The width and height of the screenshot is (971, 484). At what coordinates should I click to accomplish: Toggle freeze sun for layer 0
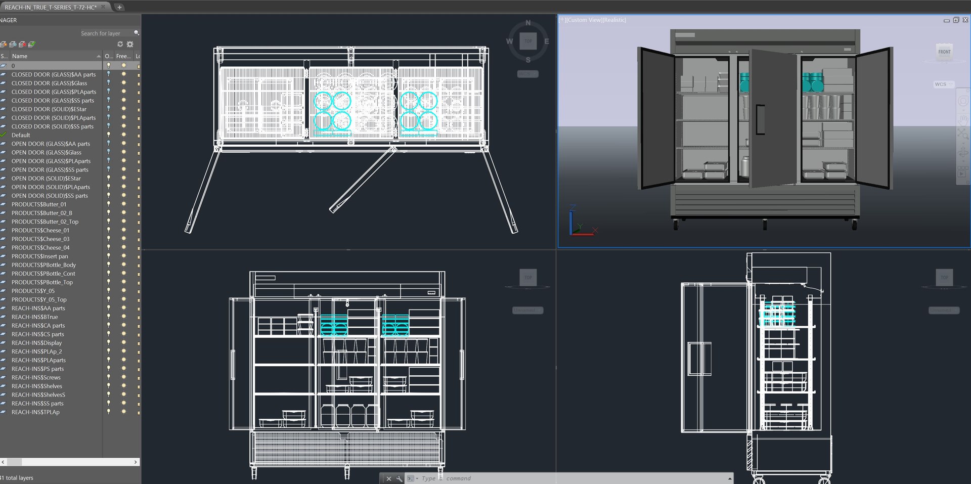tap(123, 66)
